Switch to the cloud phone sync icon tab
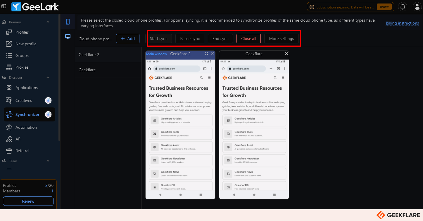This screenshot has width=423, height=221. (x=68, y=22)
